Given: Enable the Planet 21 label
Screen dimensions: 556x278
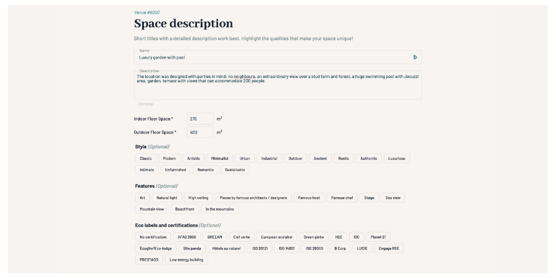Looking at the screenshot, I should (378, 237).
